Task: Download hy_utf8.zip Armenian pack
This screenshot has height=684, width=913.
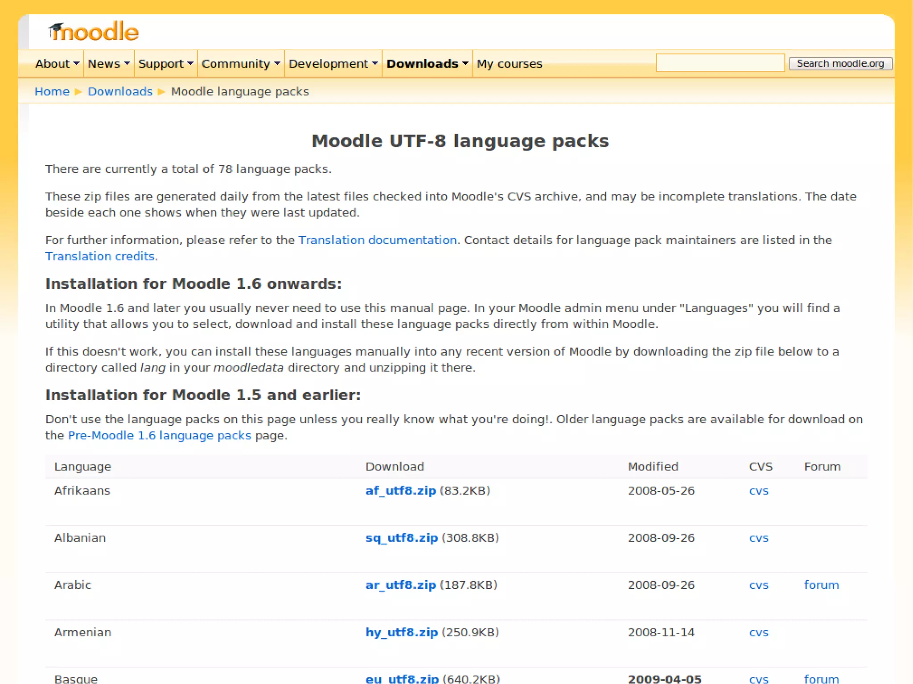Action: [402, 632]
